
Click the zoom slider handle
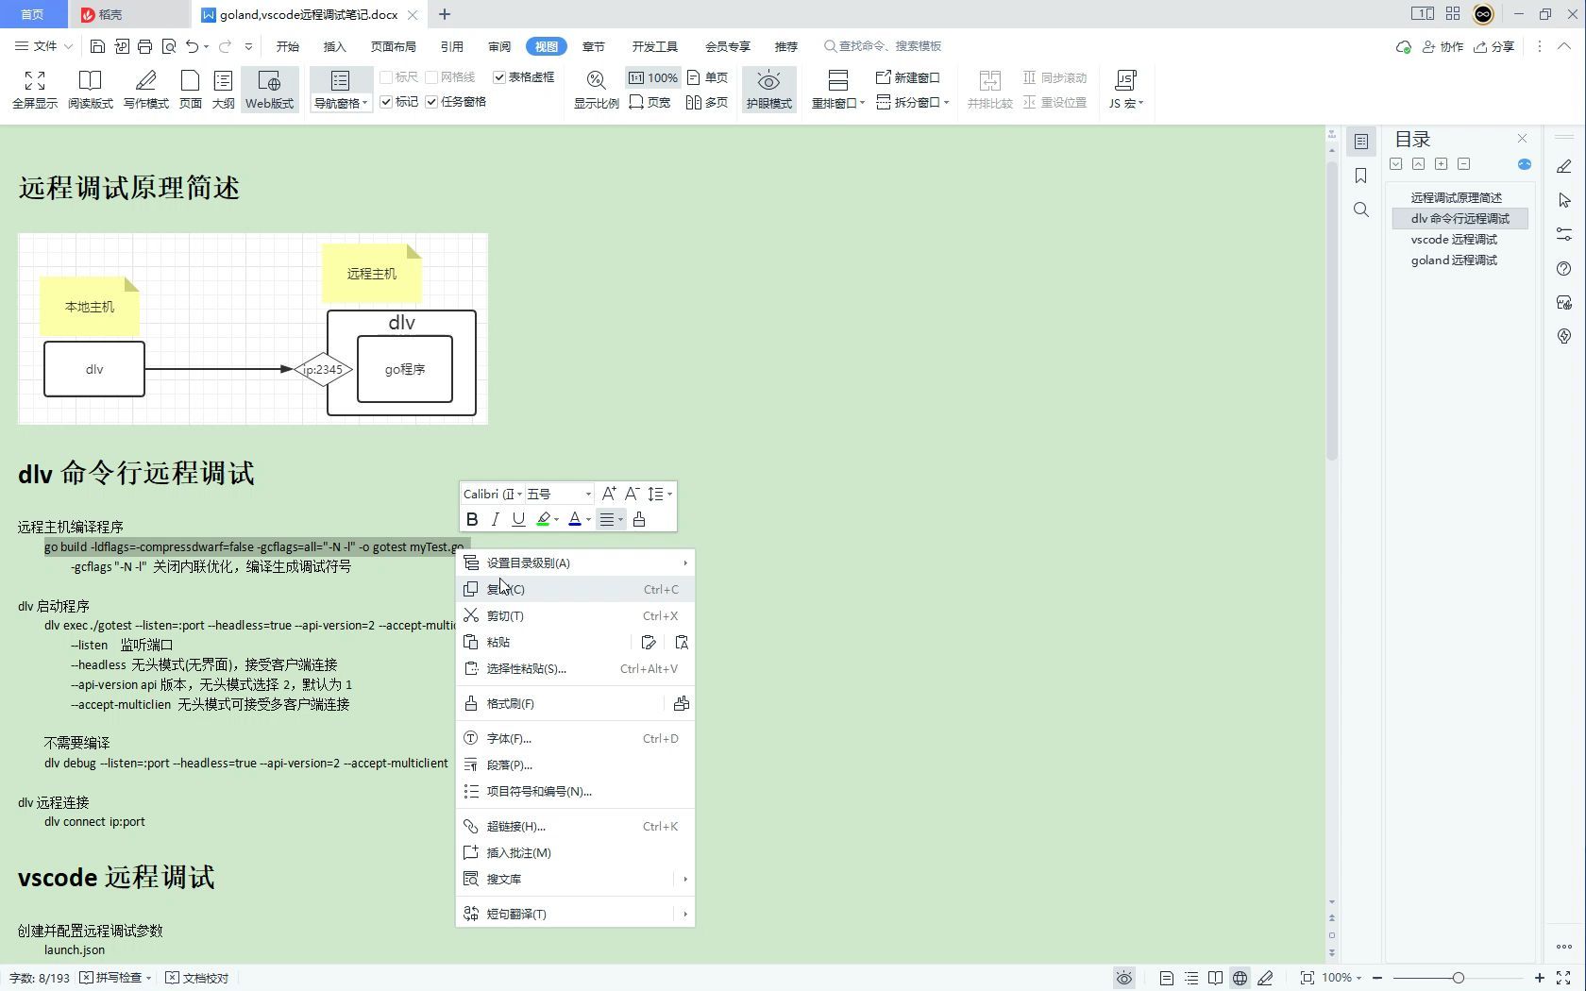(x=1458, y=978)
